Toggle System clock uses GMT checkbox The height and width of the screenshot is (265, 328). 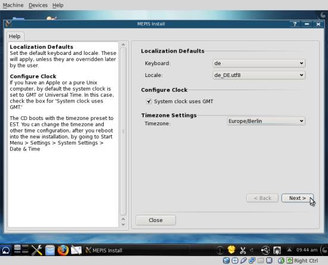pos(148,101)
